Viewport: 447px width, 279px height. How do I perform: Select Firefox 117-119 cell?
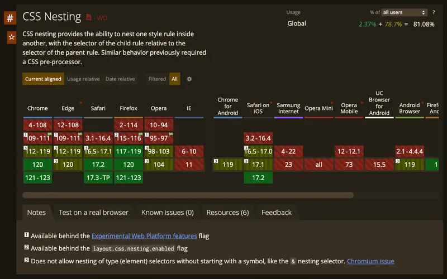(x=129, y=151)
